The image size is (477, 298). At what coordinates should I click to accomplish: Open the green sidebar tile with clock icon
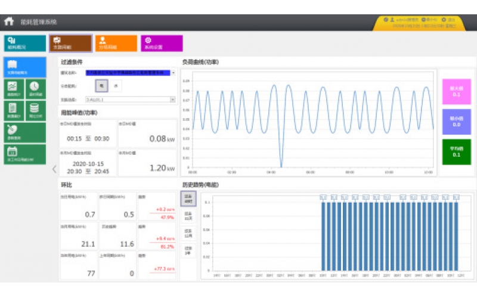tap(35, 89)
